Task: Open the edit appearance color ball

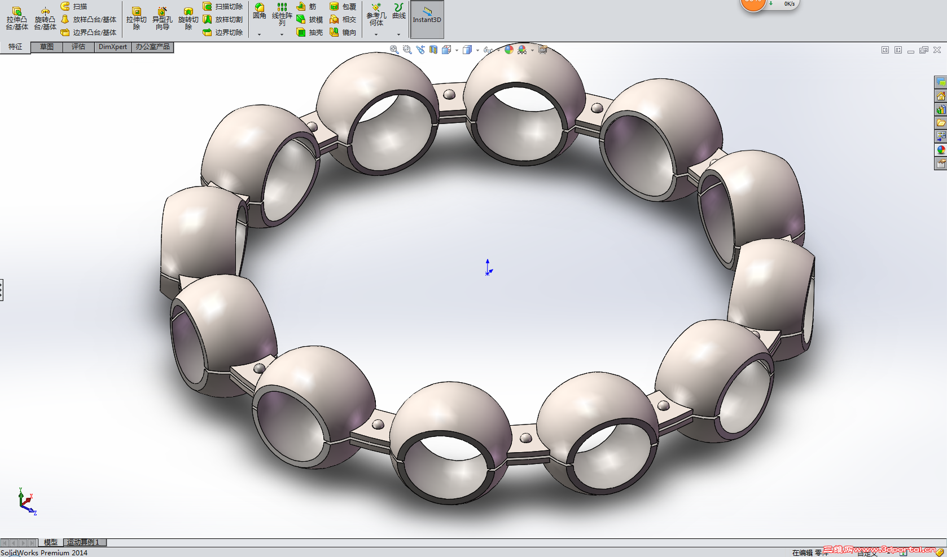Action: pos(509,50)
